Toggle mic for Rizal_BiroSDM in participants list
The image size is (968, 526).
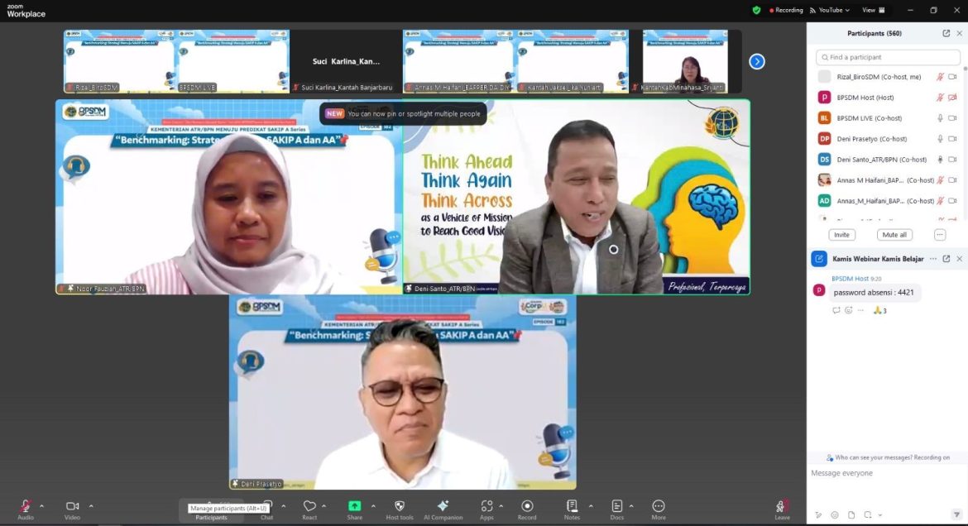point(940,77)
